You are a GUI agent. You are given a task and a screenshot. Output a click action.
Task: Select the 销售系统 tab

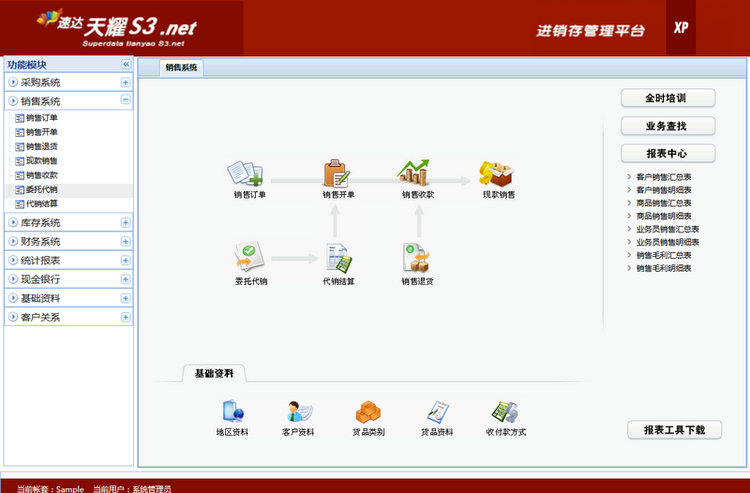pyautogui.click(x=182, y=67)
